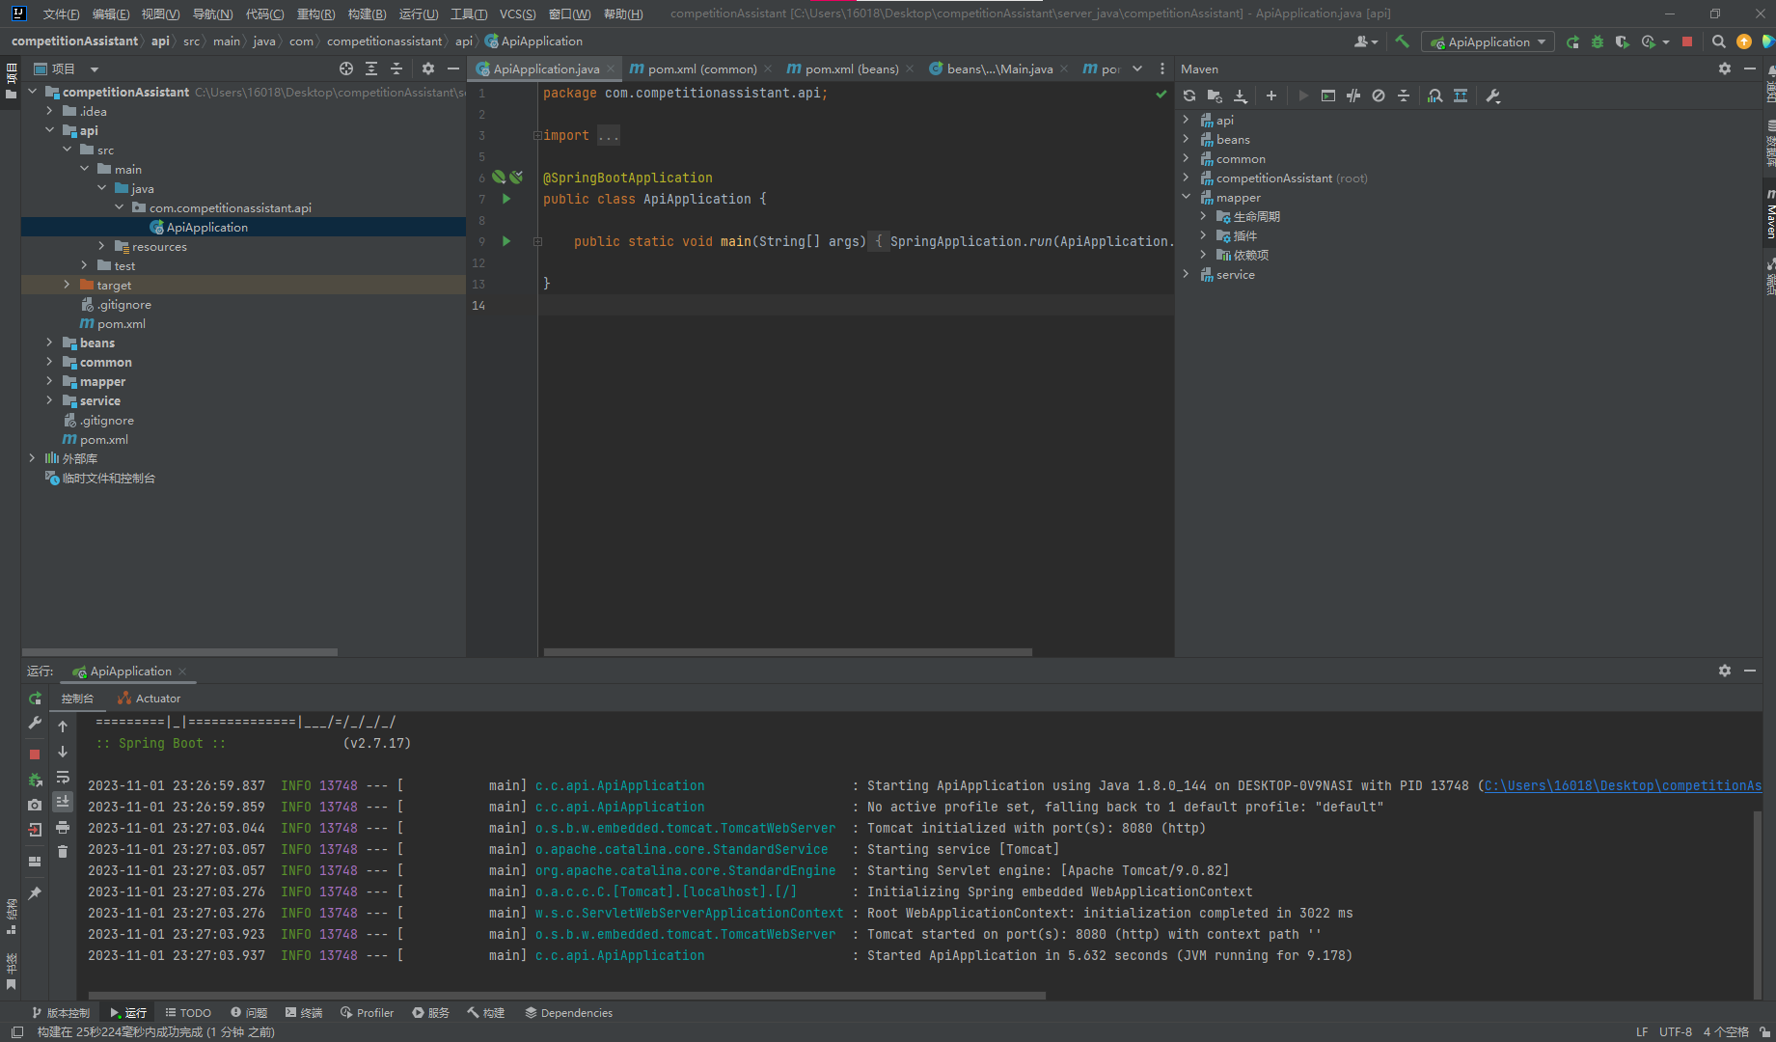The width and height of the screenshot is (1776, 1042).
Task: Toggle Skip Tests mode in Maven
Action: tap(1379, 96)
